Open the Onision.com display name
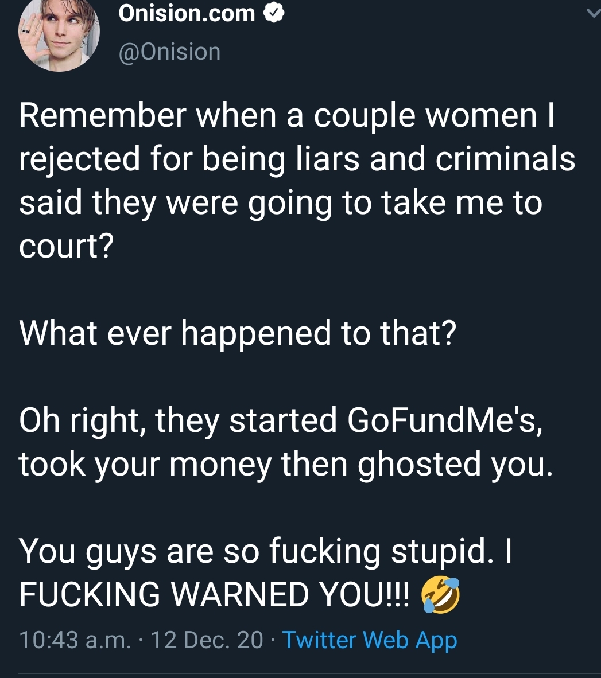Image resolution: width=601 pixels, height=678 pixels. click(x=187, y=13)
